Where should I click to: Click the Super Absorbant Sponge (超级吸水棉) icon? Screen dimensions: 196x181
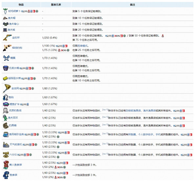point(5,78)
